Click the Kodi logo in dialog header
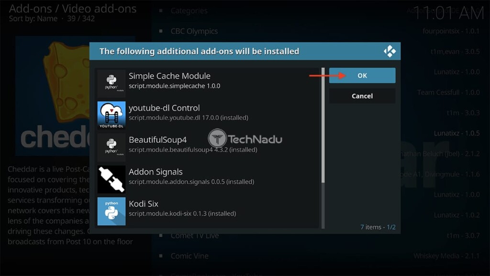The image size is (490, 276). tap(390, 51)
